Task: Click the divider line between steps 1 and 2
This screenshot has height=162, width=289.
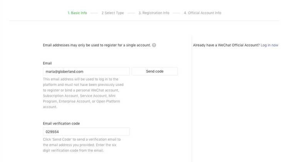Action: coord(94,13)
